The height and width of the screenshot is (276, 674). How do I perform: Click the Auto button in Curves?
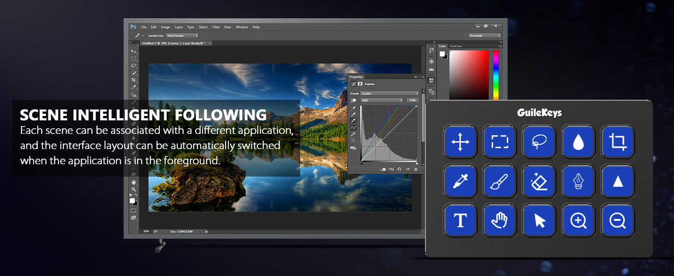tap(413, 100)
